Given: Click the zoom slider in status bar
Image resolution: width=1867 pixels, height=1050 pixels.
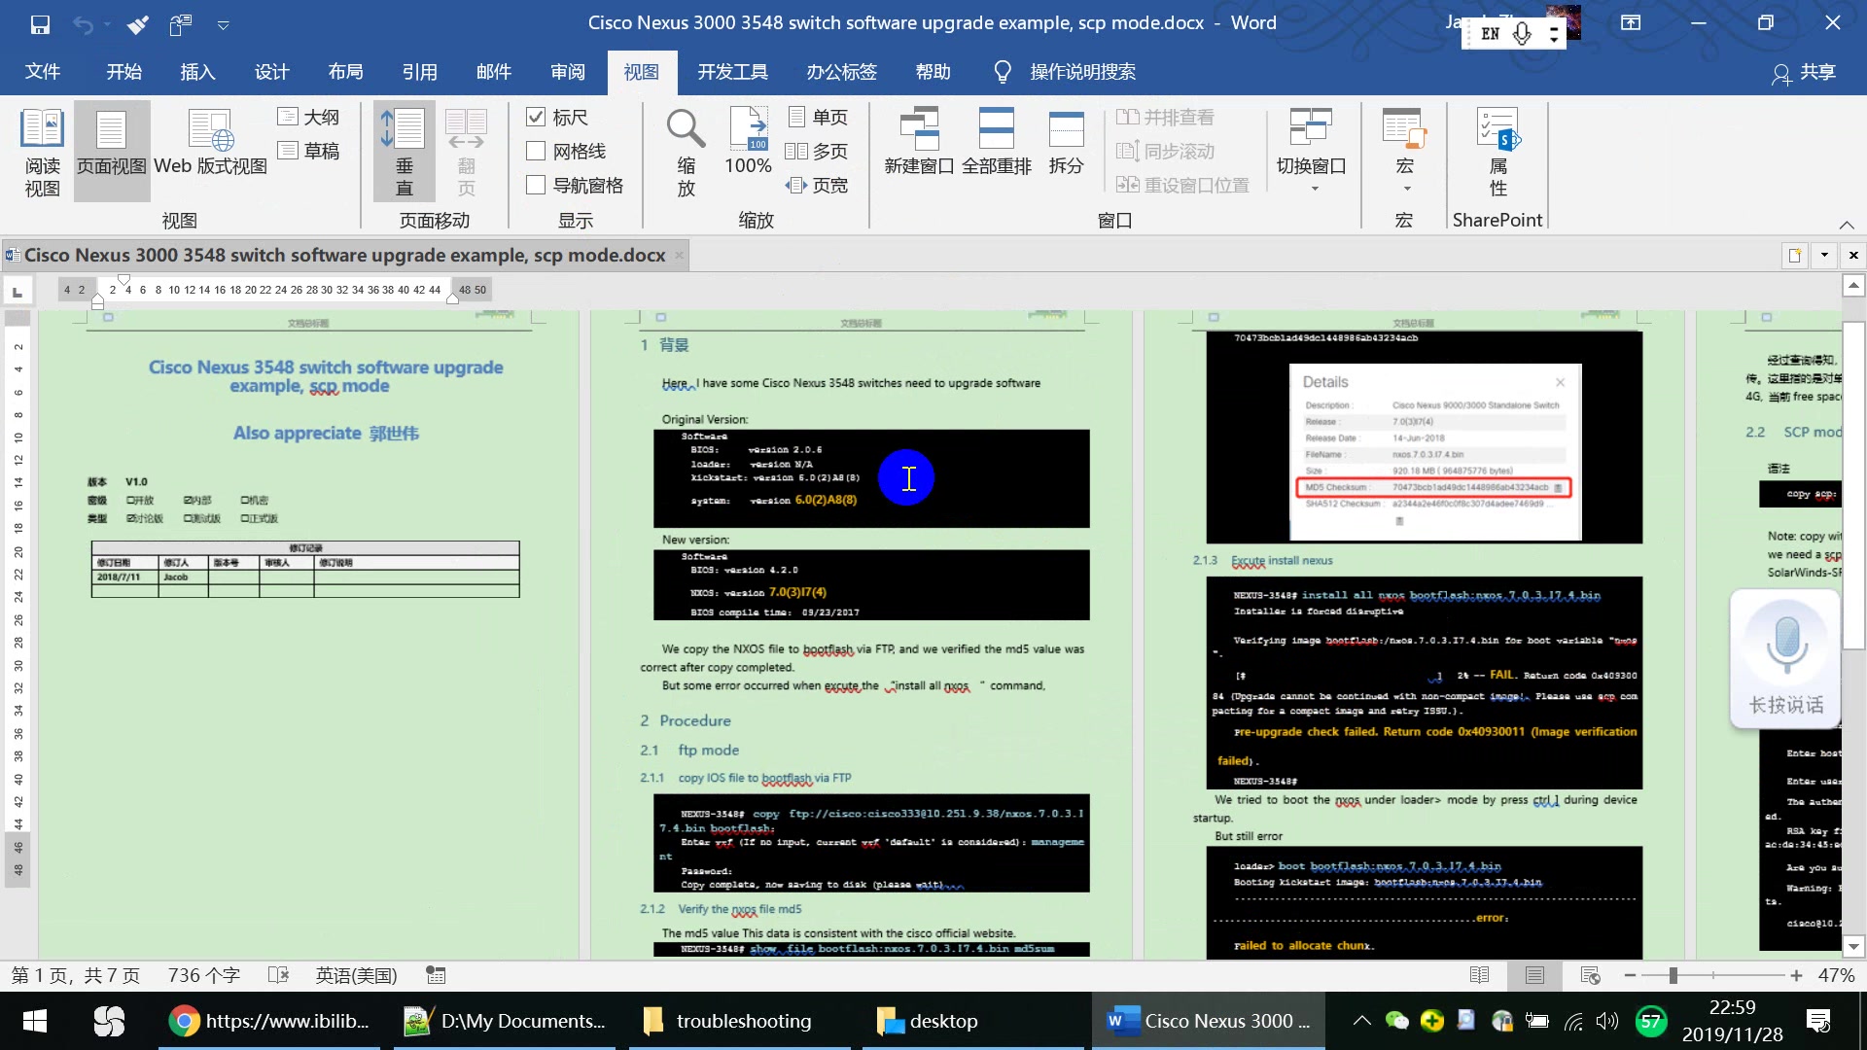Looking at the screenshot, I should tap(1673, 975).
